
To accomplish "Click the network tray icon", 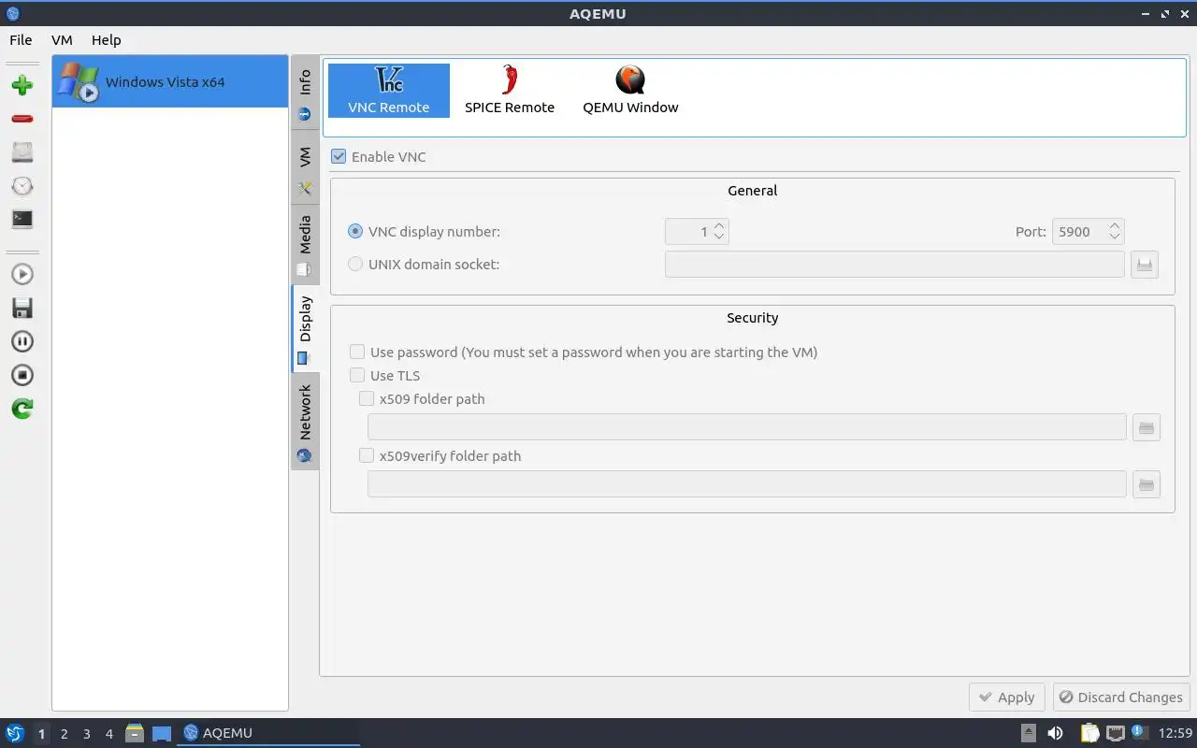I will (1115, 733).
